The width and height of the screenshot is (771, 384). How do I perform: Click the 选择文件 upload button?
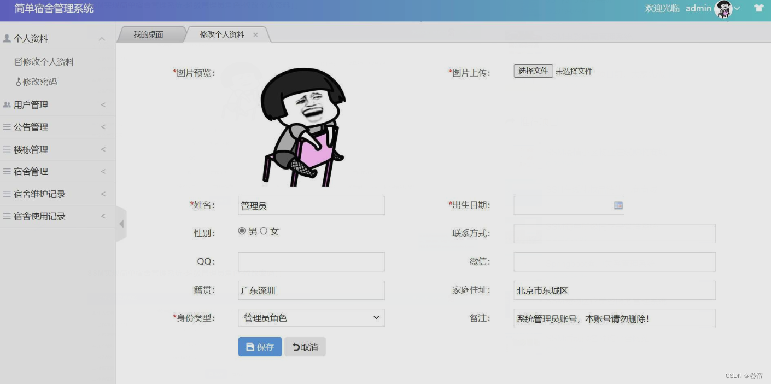click(533, 71)
